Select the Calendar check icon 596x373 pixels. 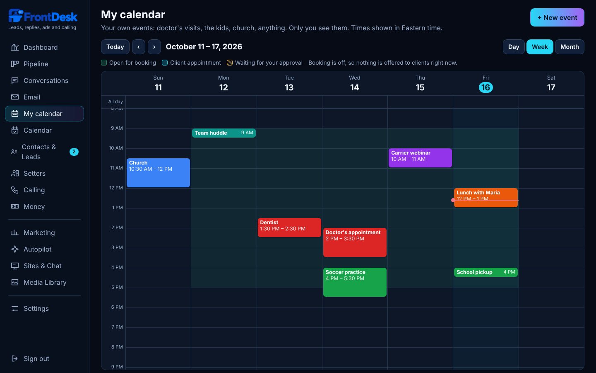(15, 130)
